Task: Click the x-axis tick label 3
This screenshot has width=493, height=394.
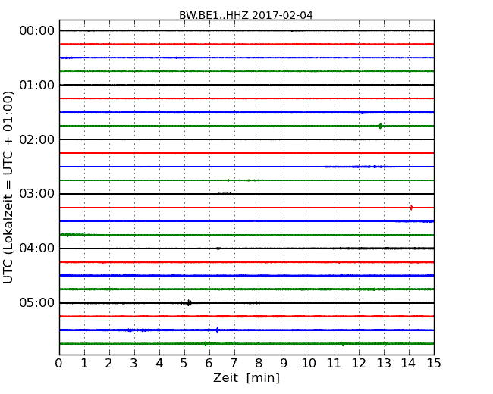Action: 134,364
